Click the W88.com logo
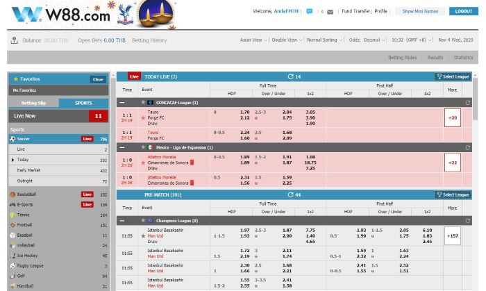This screenshot has height=291, width=486. [61, 15]
